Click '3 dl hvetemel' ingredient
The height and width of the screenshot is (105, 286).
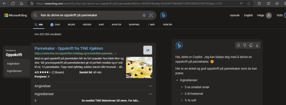(194, 94)
